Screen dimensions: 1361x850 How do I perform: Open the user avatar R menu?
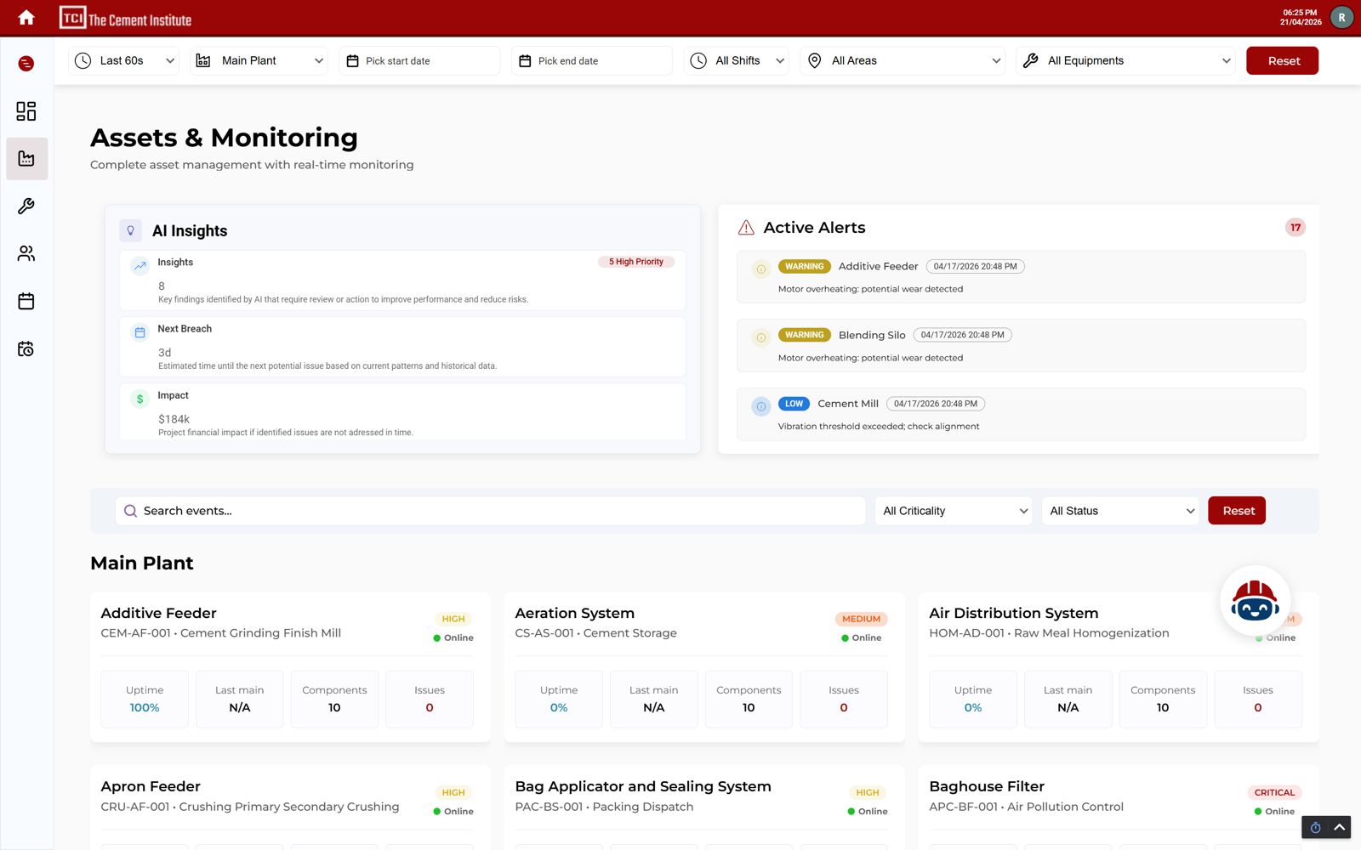click(x=1341, y=18)
